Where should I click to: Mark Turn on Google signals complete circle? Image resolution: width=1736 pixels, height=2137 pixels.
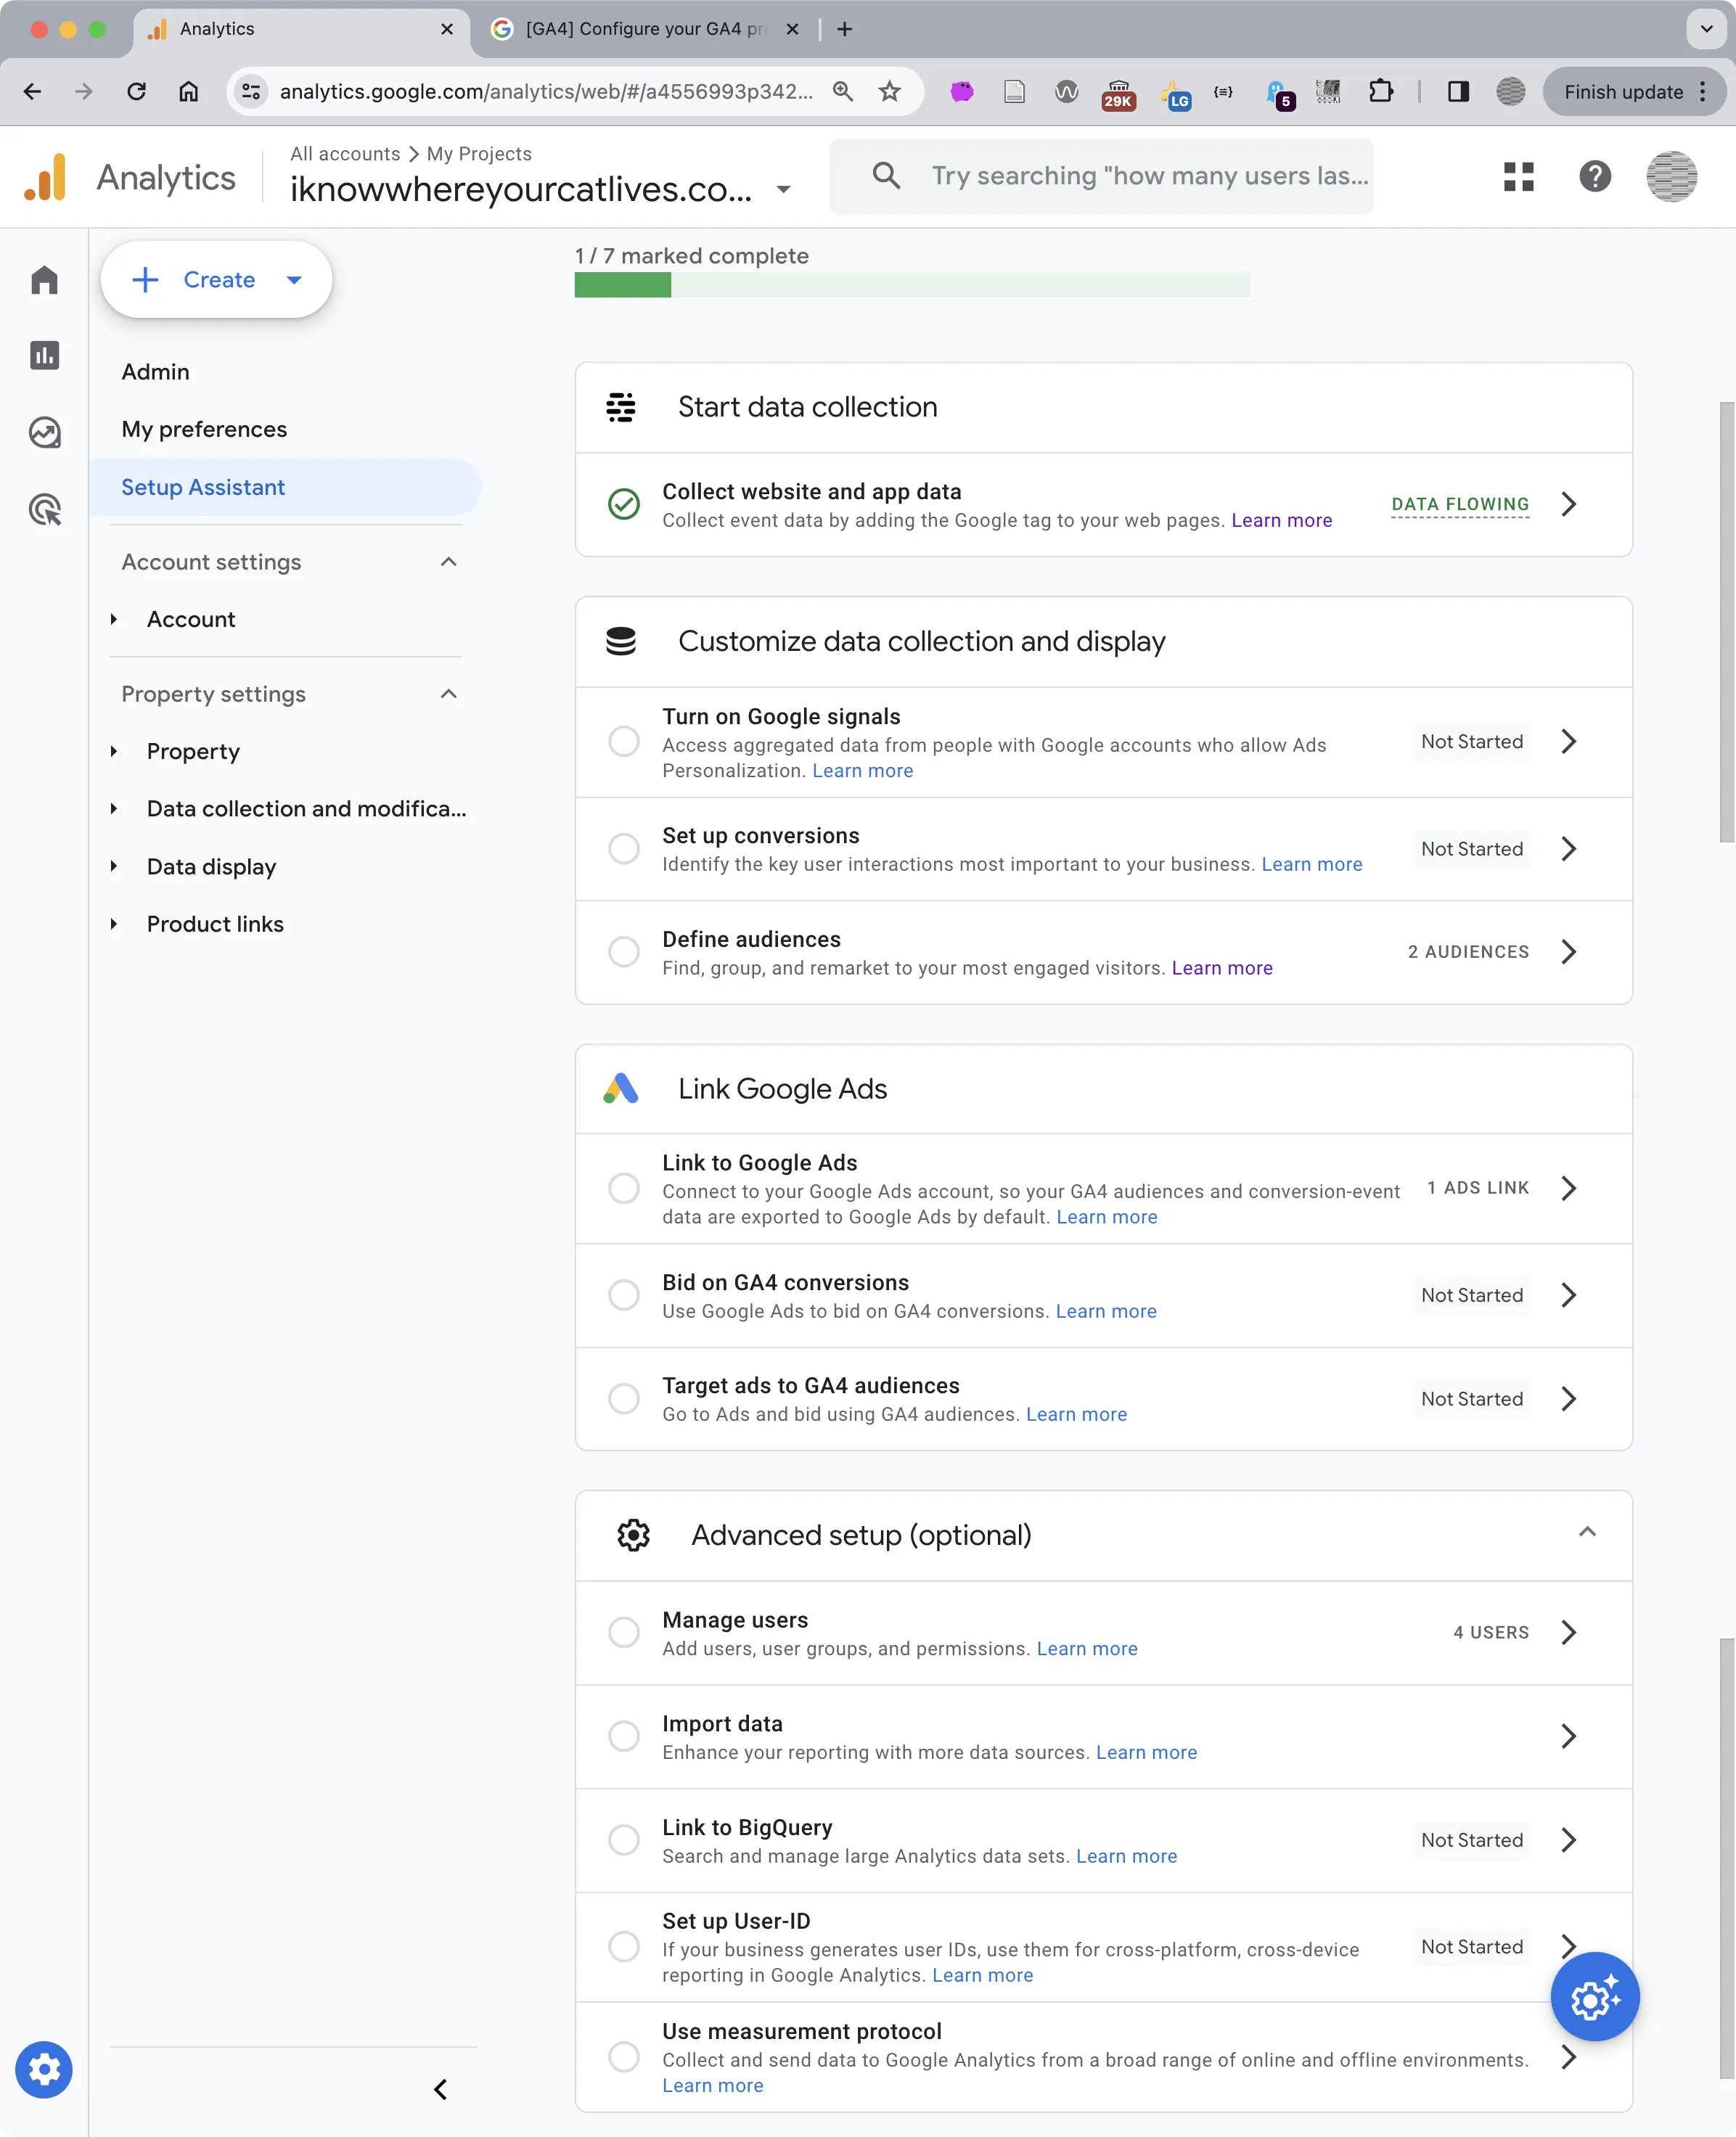point(624,742)
